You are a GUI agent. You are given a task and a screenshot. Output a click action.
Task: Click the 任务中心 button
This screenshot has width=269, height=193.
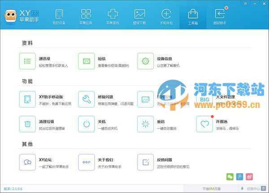click(x=253, y=189)
